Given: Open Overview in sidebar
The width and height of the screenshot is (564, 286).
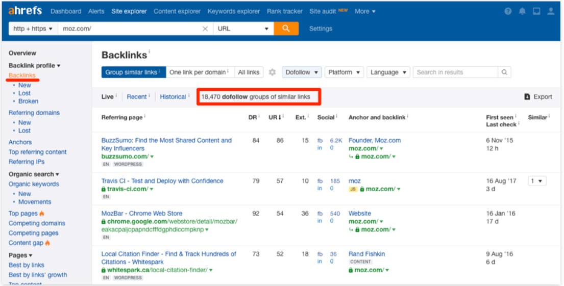Looking at the screenshot, I should (22, 53).
